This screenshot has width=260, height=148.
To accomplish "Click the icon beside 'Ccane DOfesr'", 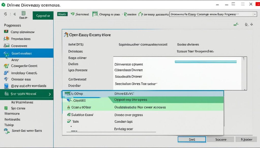I will (69, 108).
